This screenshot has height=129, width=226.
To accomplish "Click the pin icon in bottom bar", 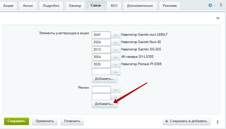I will tap(218, 122).
